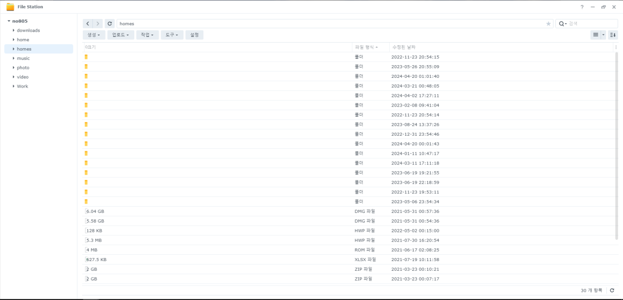Viewport: 623px width, 300px height.
Task: Click the date 2021-03-23 00:10:21
Action: (x=415, y=269)
